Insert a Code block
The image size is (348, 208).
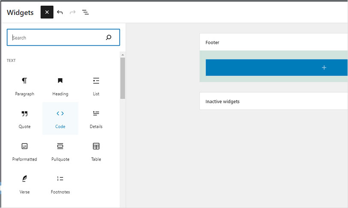(60, 119)
